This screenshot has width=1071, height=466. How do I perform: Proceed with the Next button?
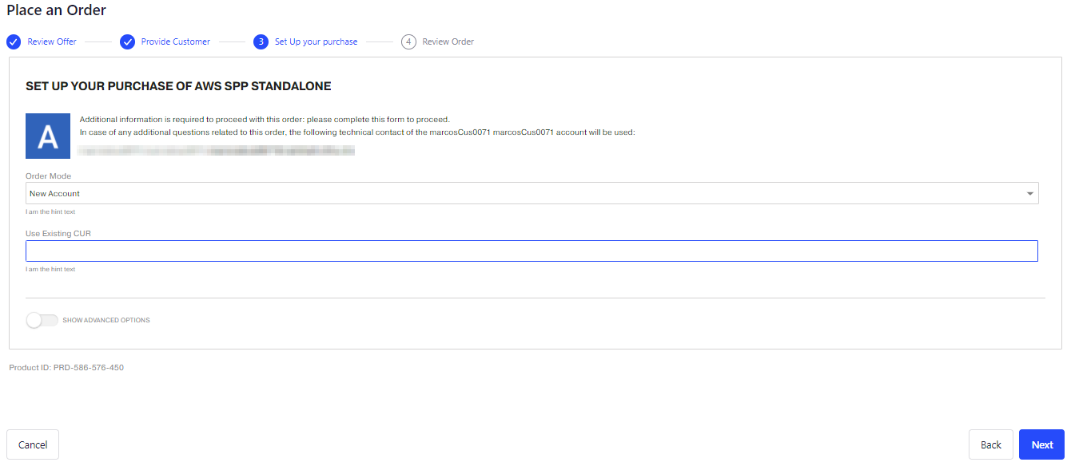1041,444
